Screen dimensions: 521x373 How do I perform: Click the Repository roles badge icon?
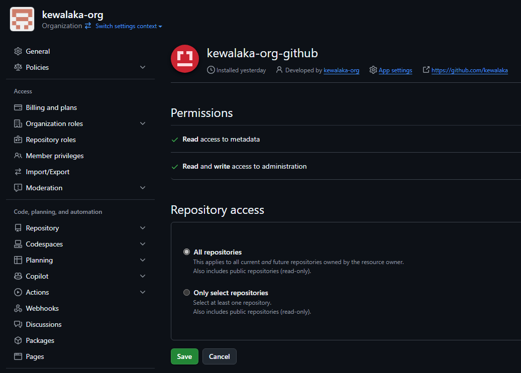click(x=18, y=140)
